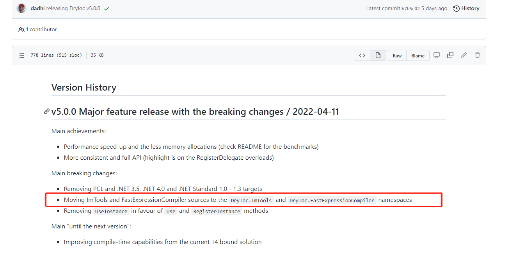This screenshot has width=517, height=253.
Task: Open dadhi's profile link
Action: click(37, 8)
